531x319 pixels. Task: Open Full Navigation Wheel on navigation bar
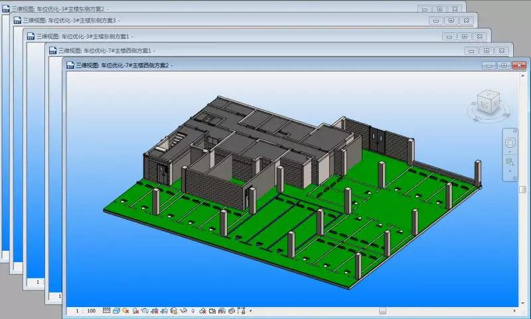click(x=510, y=142)
